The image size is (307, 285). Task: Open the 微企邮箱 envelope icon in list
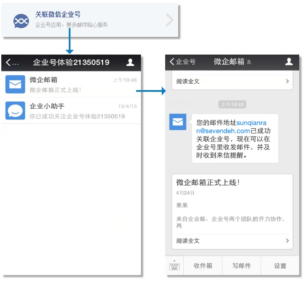pyautogui.click(x=15, y=84)
